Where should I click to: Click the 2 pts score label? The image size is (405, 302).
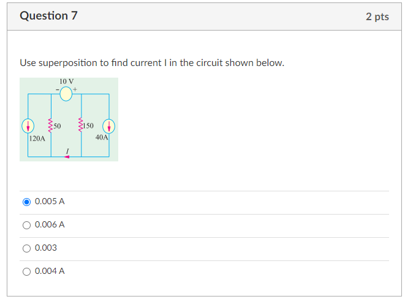377,17
